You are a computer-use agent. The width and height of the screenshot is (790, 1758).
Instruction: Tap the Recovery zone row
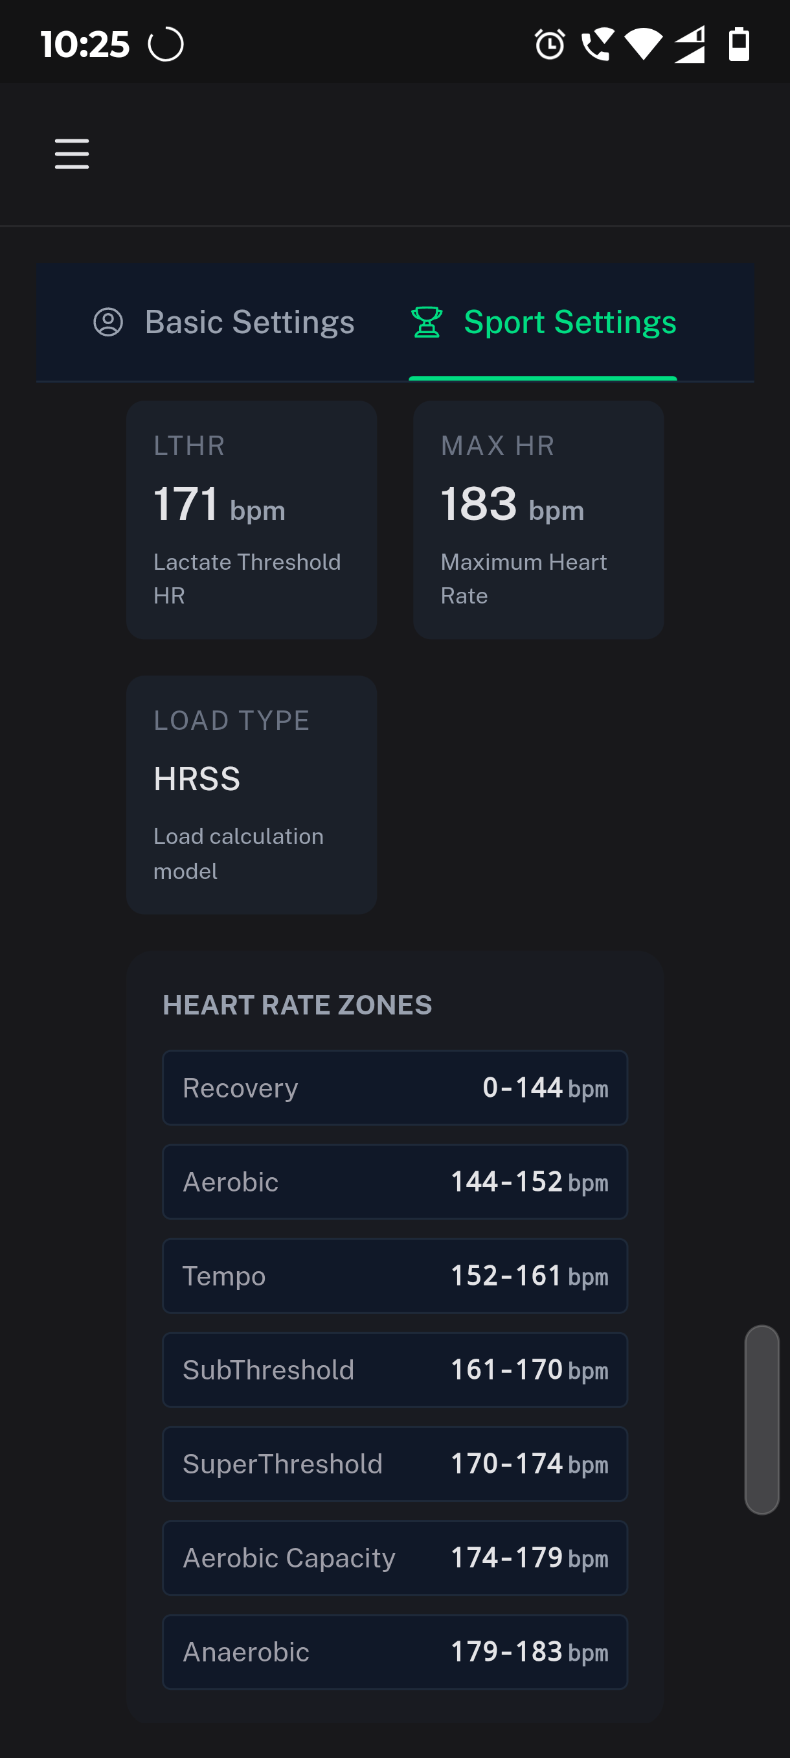tap(394, 1088)
